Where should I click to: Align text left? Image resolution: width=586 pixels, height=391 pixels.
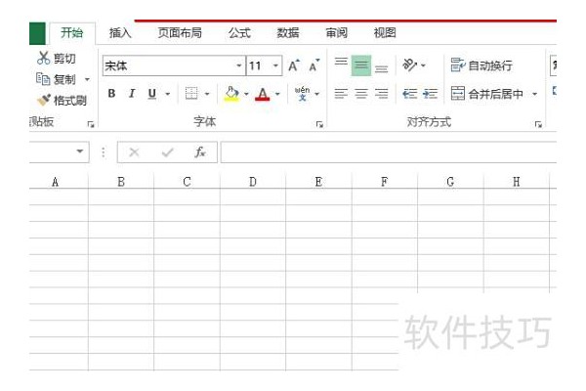[x=341, y=93]
